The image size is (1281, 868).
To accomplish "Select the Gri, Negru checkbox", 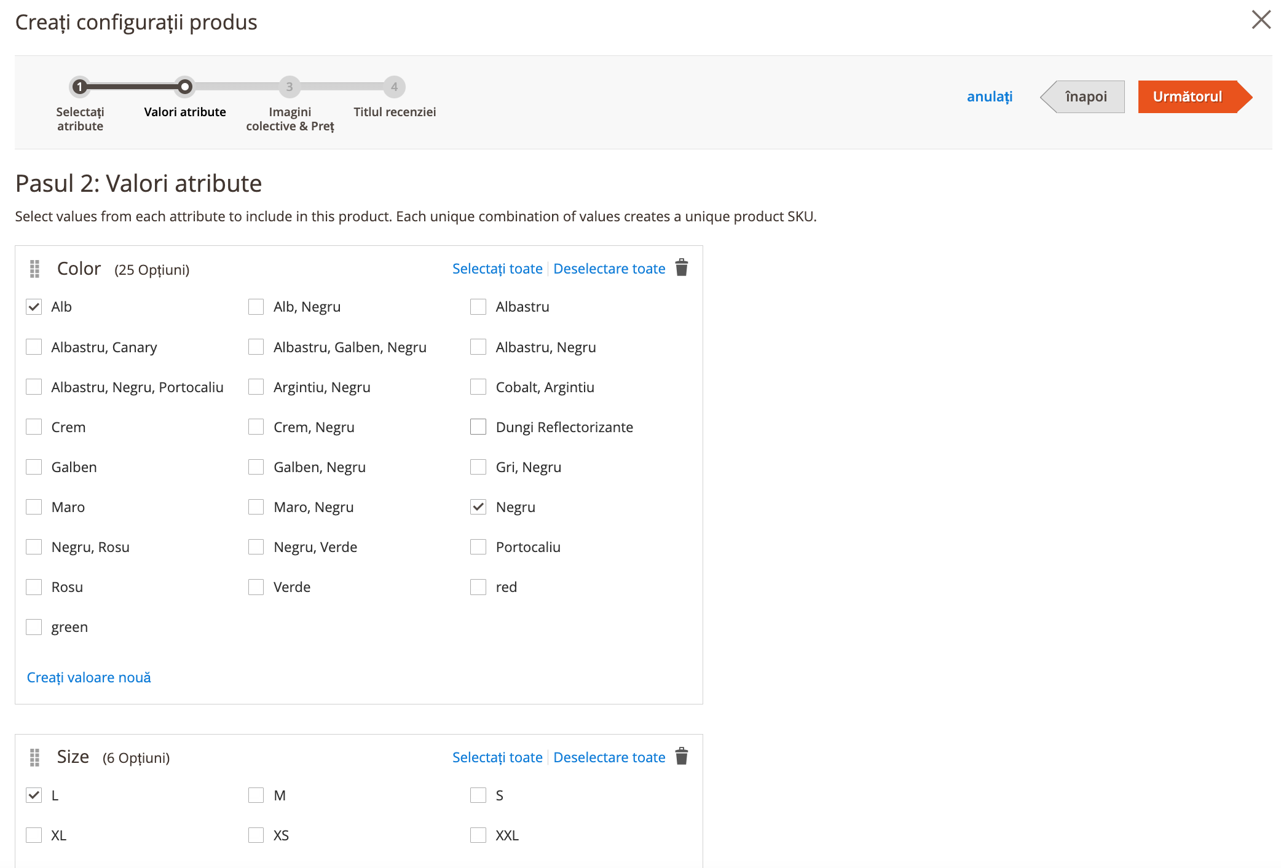I will point(478,467).
